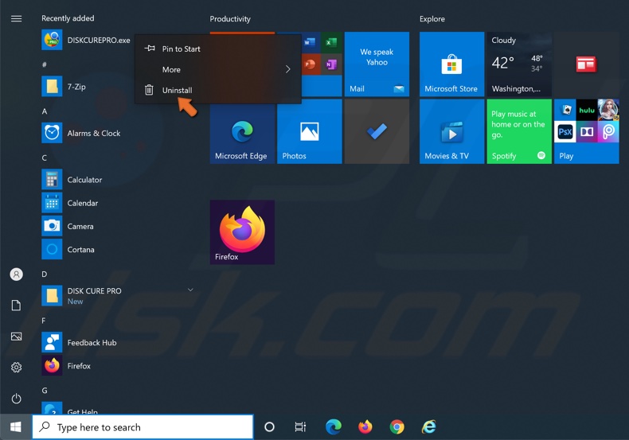Screen dimensions: 629x440
Task: Expand the Start menu hamburger button
Action: point(17,19)
